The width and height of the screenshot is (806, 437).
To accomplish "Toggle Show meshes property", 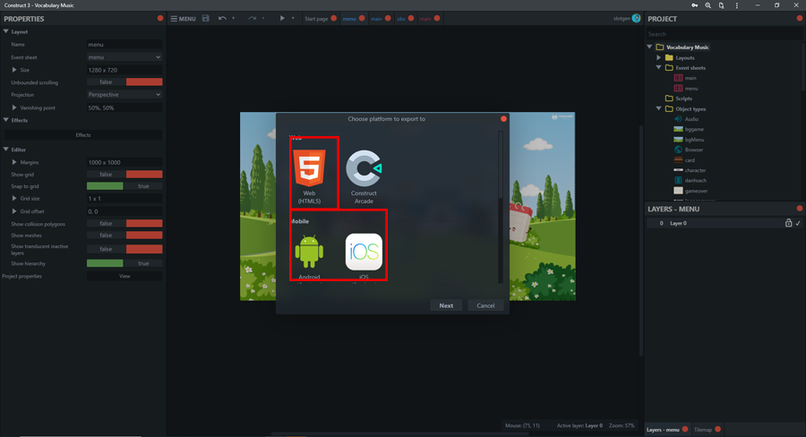I will [124, 235].
